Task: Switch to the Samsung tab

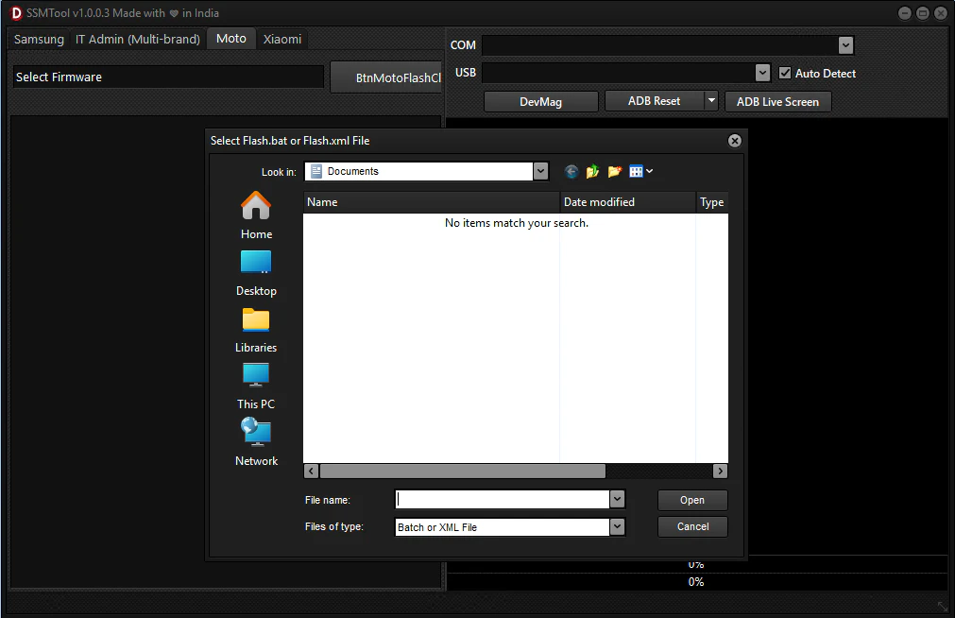Action: (x=39, y=39)
